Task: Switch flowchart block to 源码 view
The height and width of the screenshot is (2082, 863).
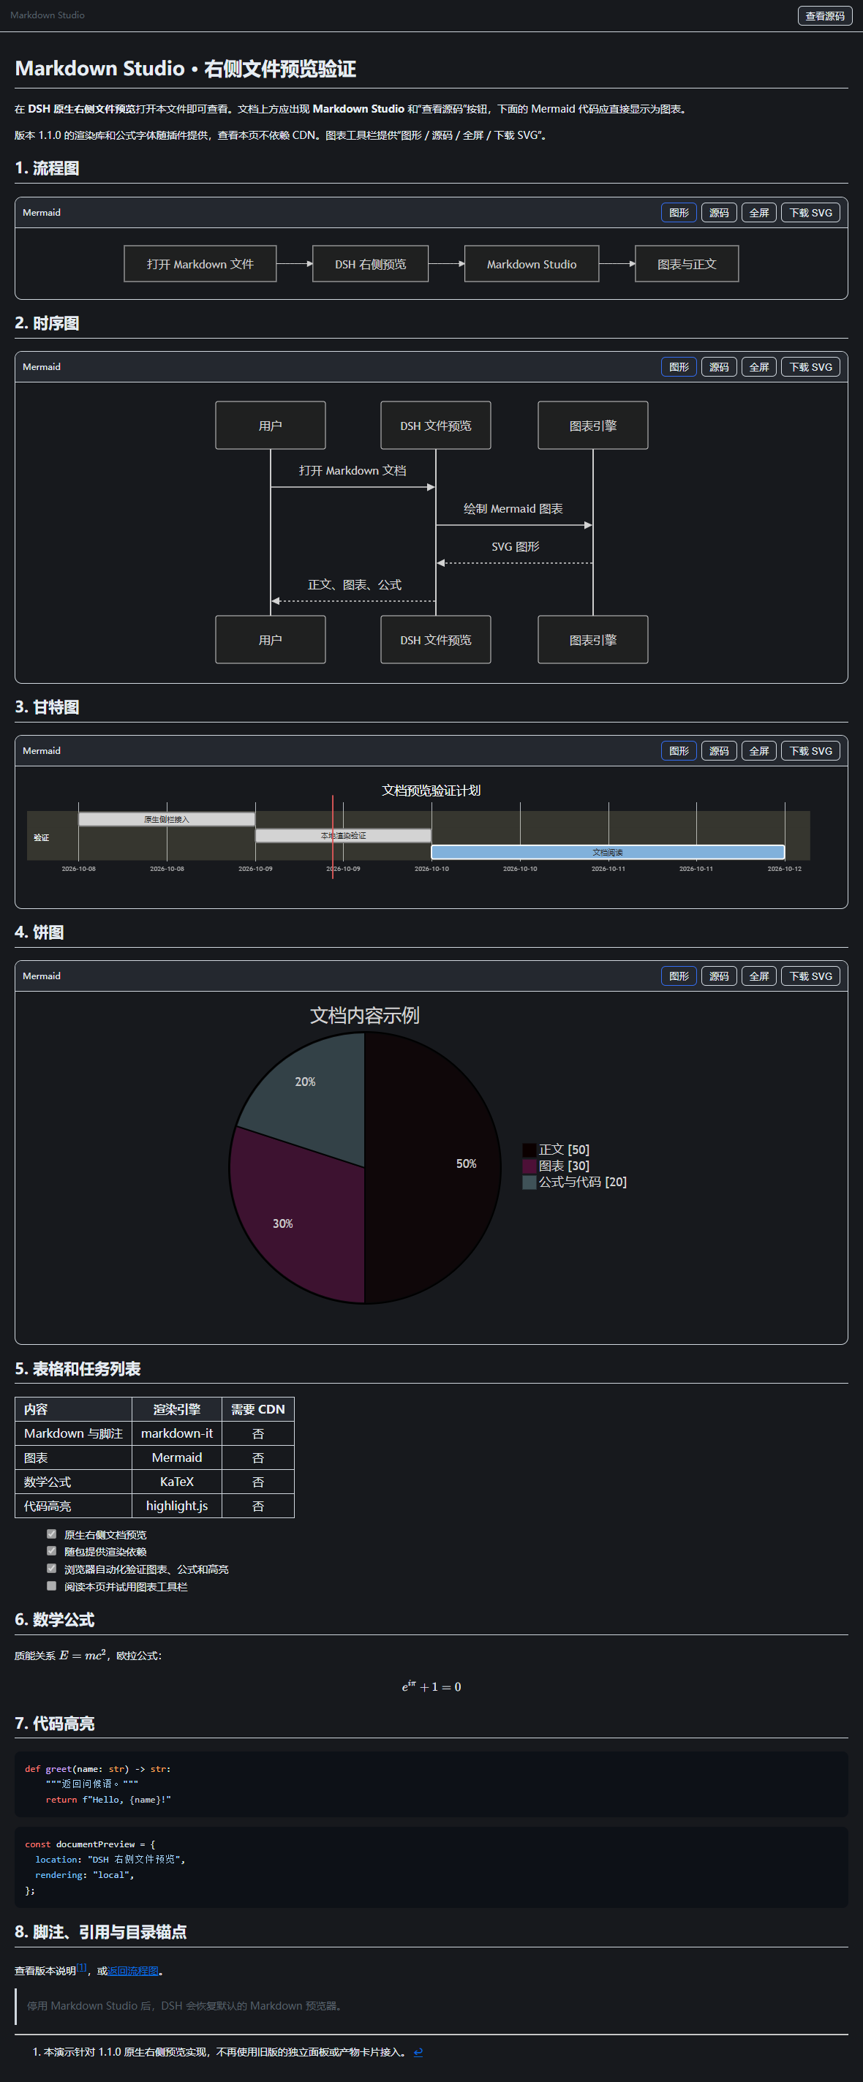Action: click(x=719, y=213)
